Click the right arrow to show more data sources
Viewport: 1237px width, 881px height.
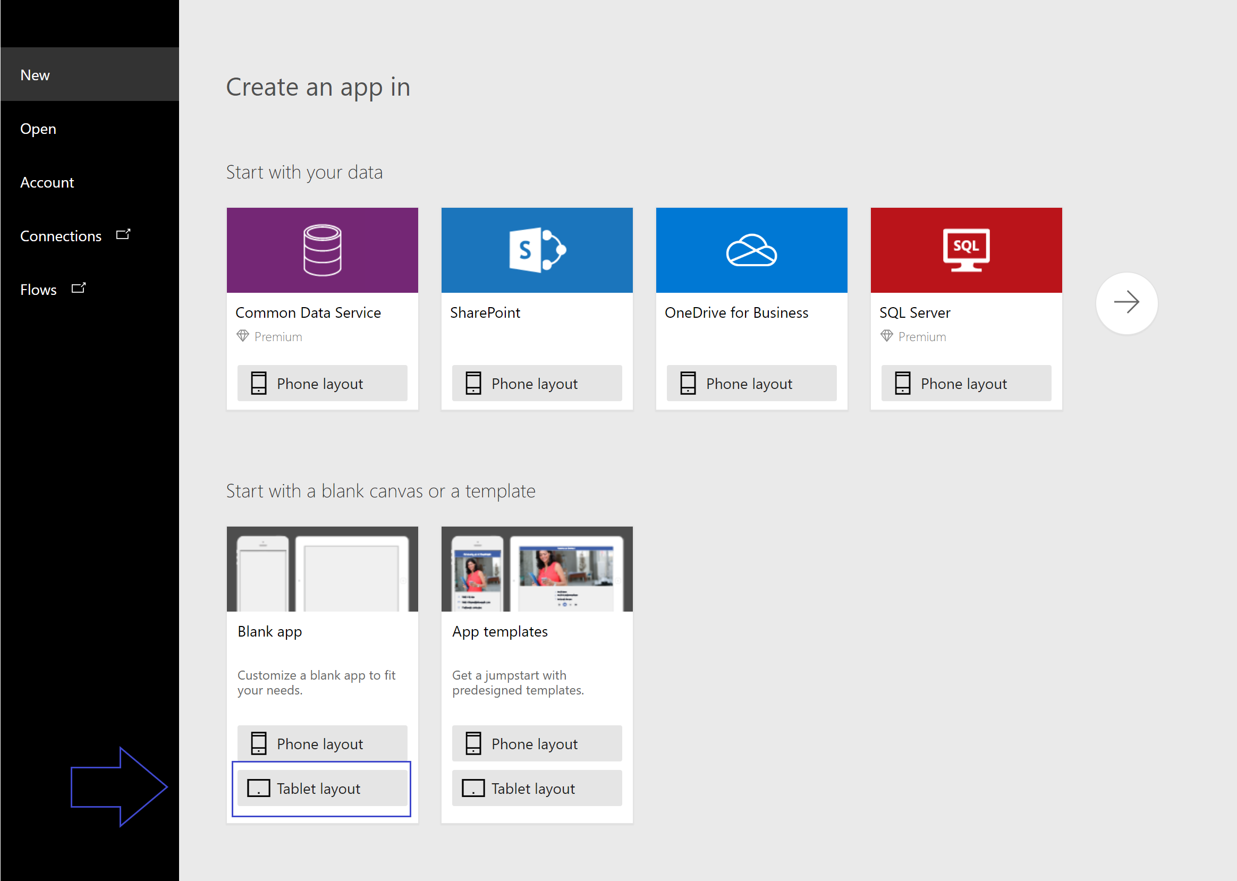1126,303
